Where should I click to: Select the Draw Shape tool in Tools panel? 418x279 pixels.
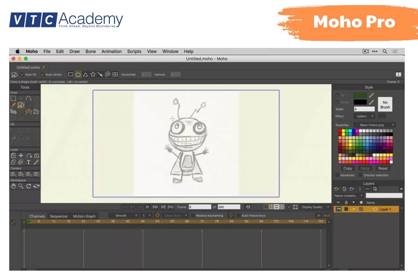[x=21, y=105]
